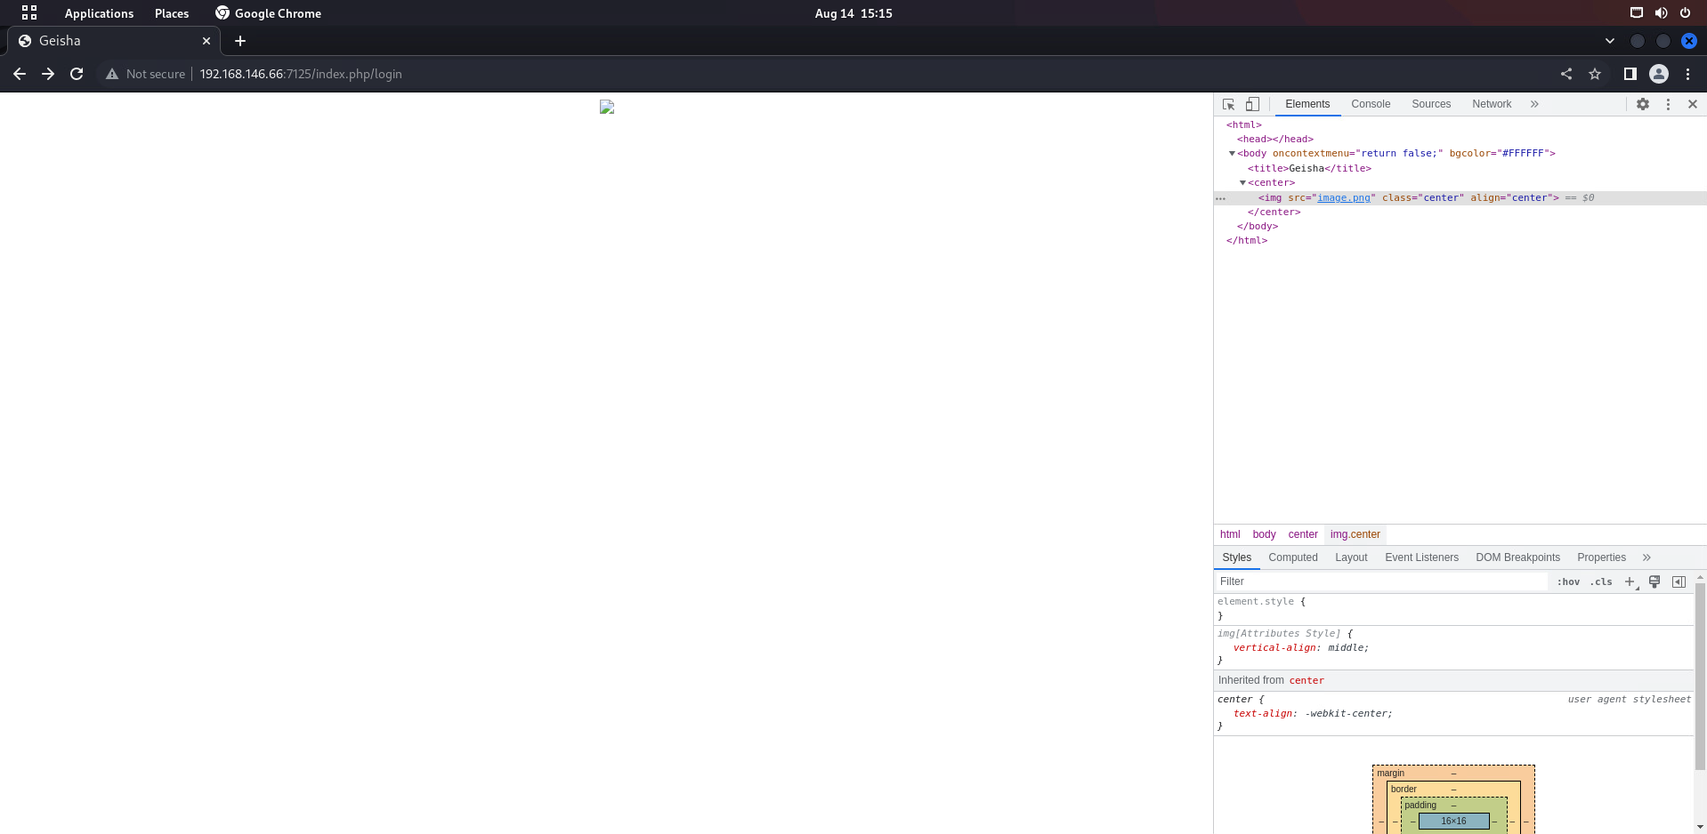The height and width of the screenshot is (834, 1707).
Task: Click the ellipsis beside the img row
Action: (1220, 198)
